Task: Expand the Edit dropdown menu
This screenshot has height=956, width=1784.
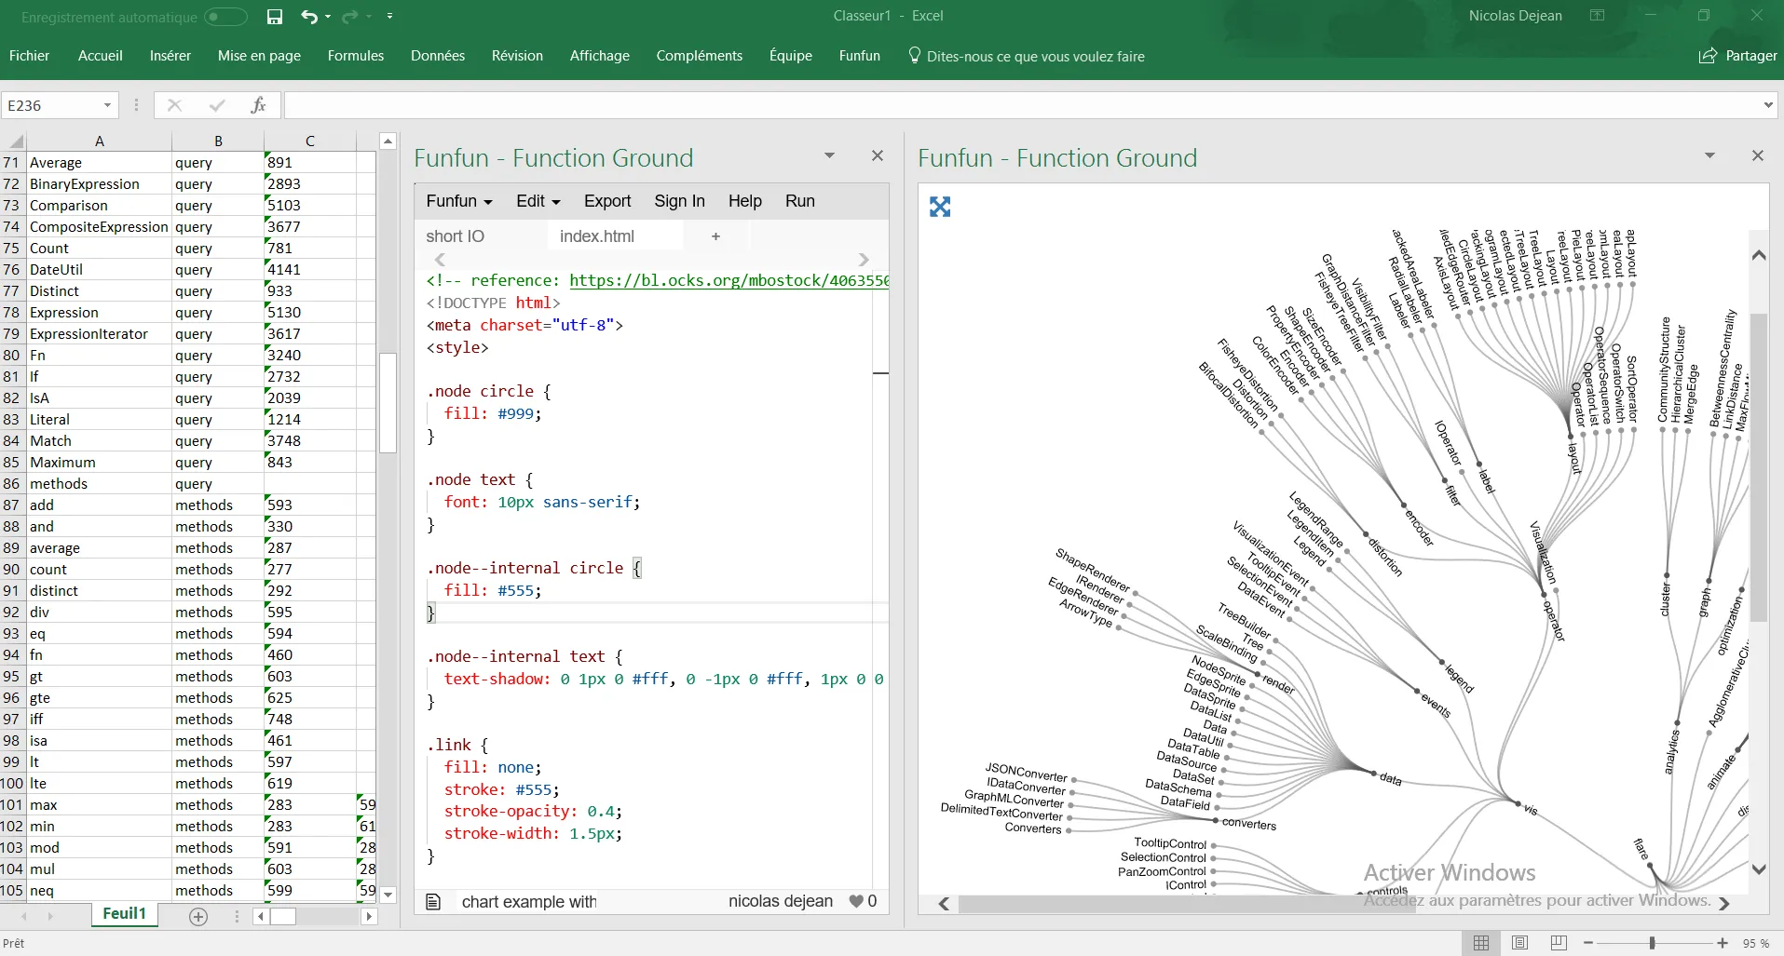Action: point(538,201)
